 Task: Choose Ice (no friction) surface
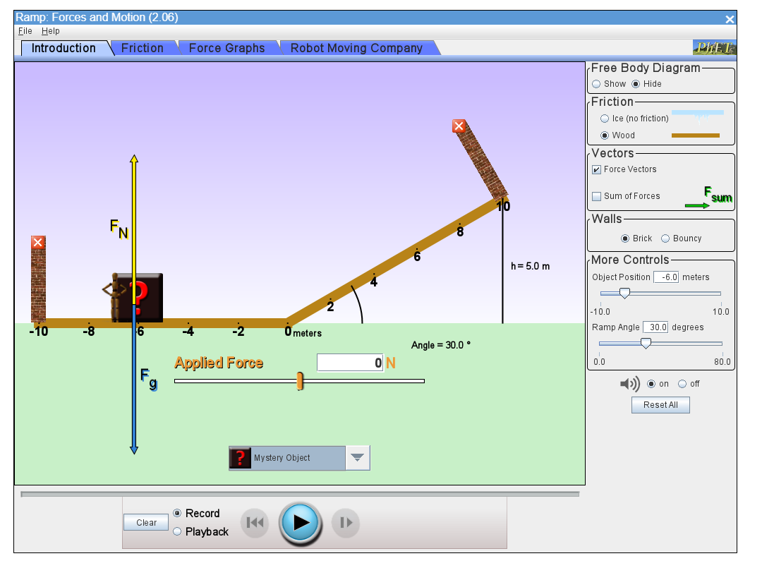[x=605, y=119]
